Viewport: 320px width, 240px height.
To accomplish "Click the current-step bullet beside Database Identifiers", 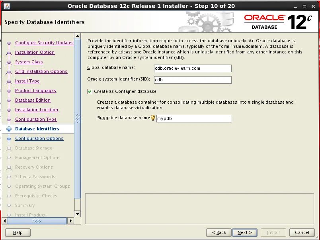I will [x=9, y=129].
